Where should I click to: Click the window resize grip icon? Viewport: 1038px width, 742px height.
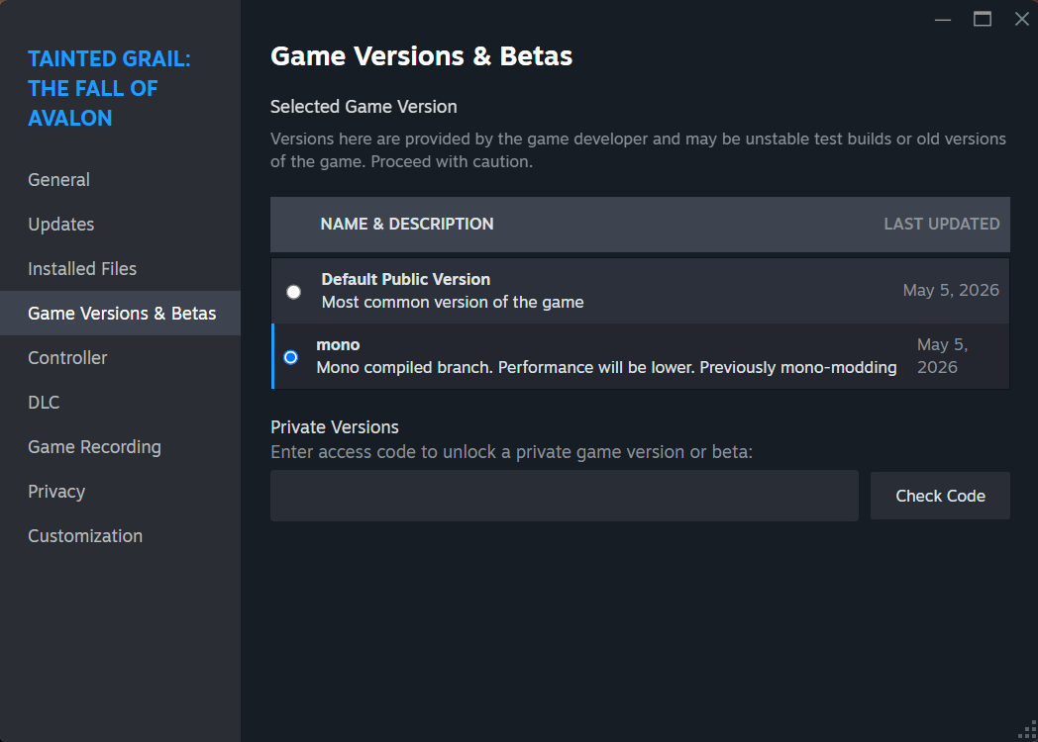click(x=1027, y=731)
